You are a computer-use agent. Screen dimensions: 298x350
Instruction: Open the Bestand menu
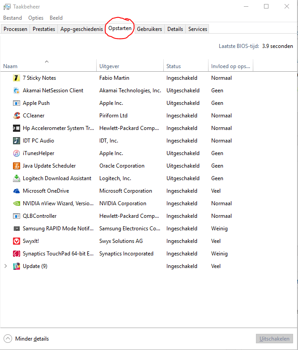[x=13, y=18]
